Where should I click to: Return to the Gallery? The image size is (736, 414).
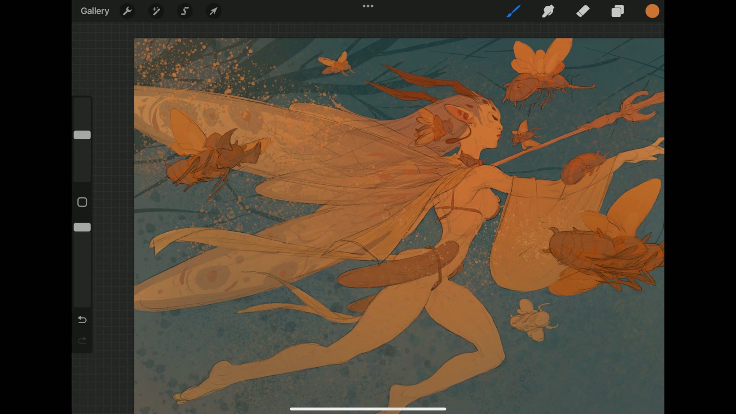[95, 11]
